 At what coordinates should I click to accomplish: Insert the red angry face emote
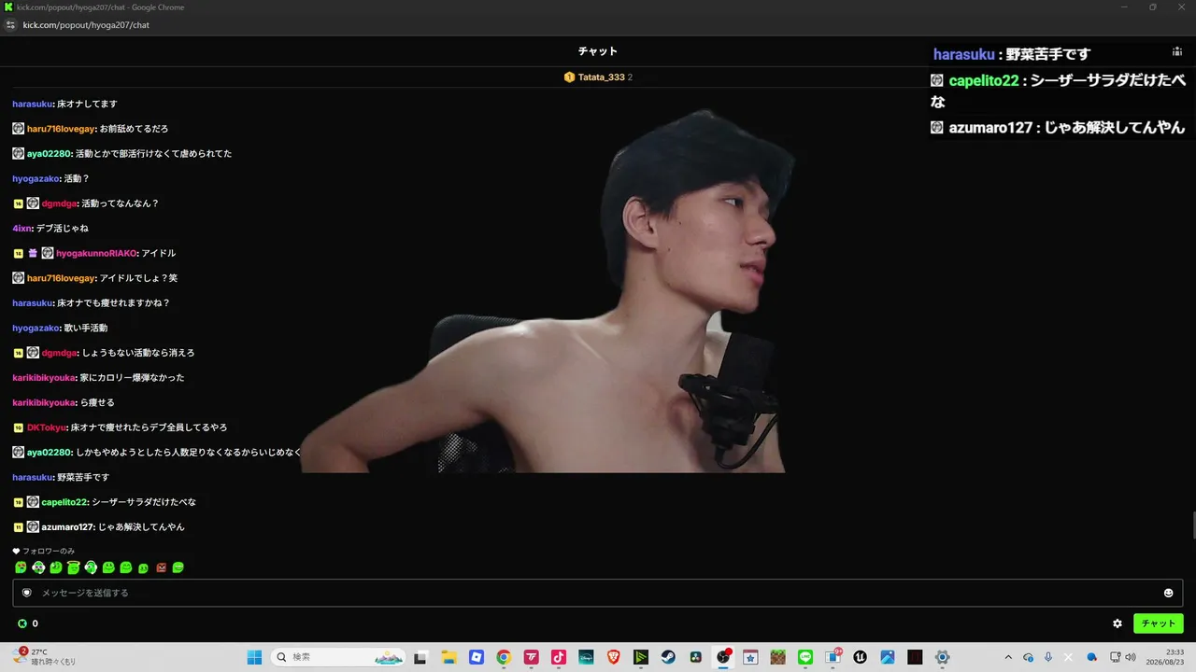[162, 567]
